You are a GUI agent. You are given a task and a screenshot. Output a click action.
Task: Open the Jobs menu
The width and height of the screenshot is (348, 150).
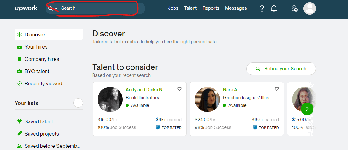pos(173,8)
